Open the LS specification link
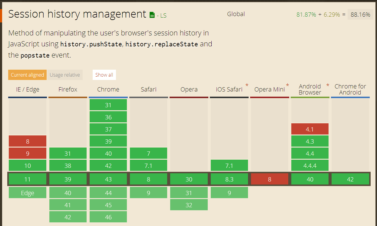Viewport: 377px width, 226px height. (163, 15)
